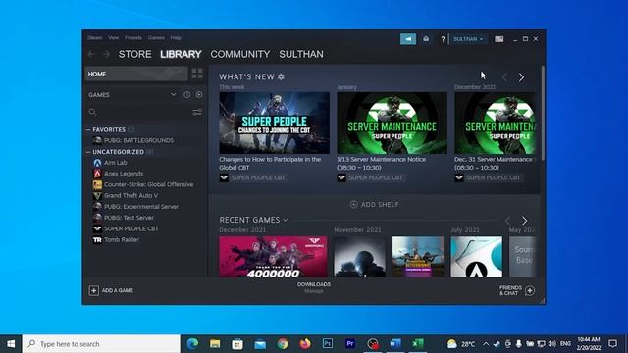
Task: Open the Steam menu
Action: 95,37
